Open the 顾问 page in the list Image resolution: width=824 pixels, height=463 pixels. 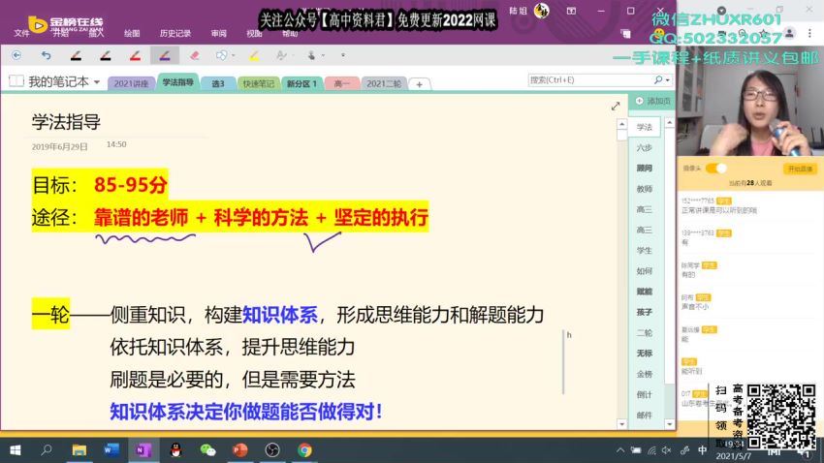click(645, 168)
